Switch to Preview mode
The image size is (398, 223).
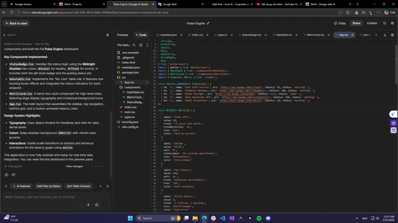pos(122,35)
